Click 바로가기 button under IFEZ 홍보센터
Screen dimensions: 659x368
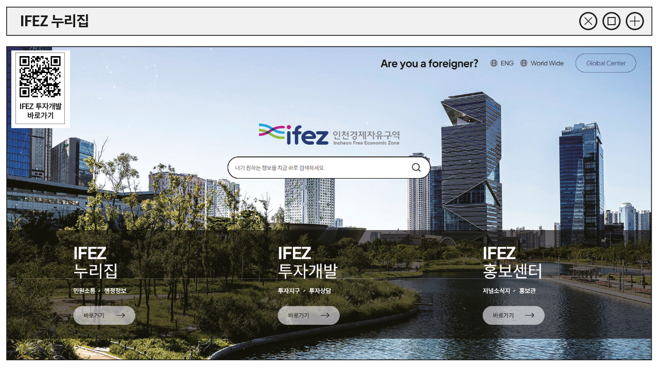513,316
